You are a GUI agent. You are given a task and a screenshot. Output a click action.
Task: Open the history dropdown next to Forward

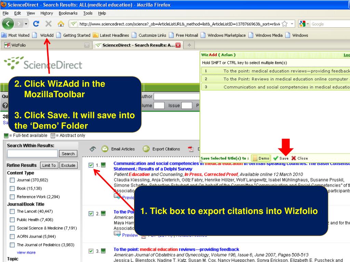tap(26, 24)
